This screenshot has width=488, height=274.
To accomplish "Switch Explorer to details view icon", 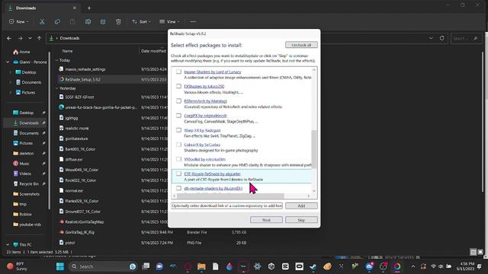I will pos(474,252).
